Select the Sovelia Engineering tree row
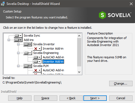This screenshot has width=135, height=103. (x=46, y=53)
